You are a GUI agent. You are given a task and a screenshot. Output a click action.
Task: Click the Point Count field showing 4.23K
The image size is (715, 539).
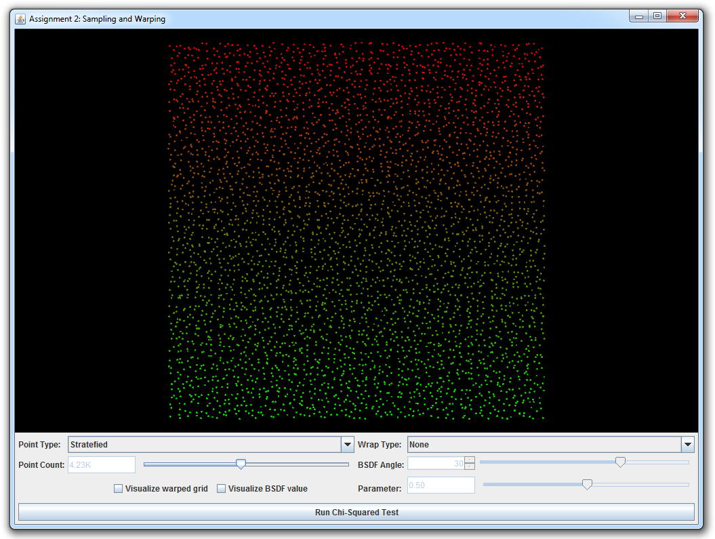[102, 464]
